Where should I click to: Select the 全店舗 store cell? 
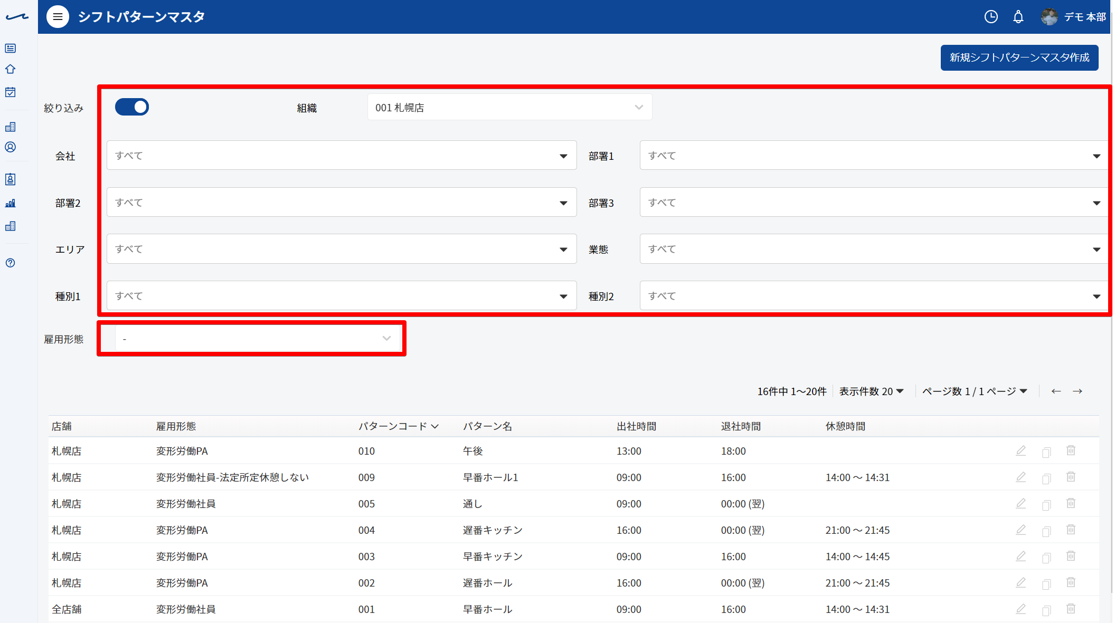[67, 609]
